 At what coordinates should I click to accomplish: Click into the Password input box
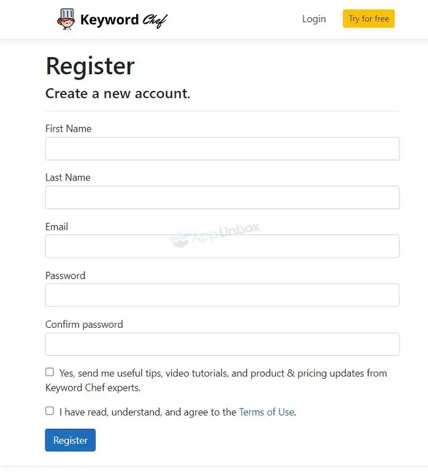[222, 295]
